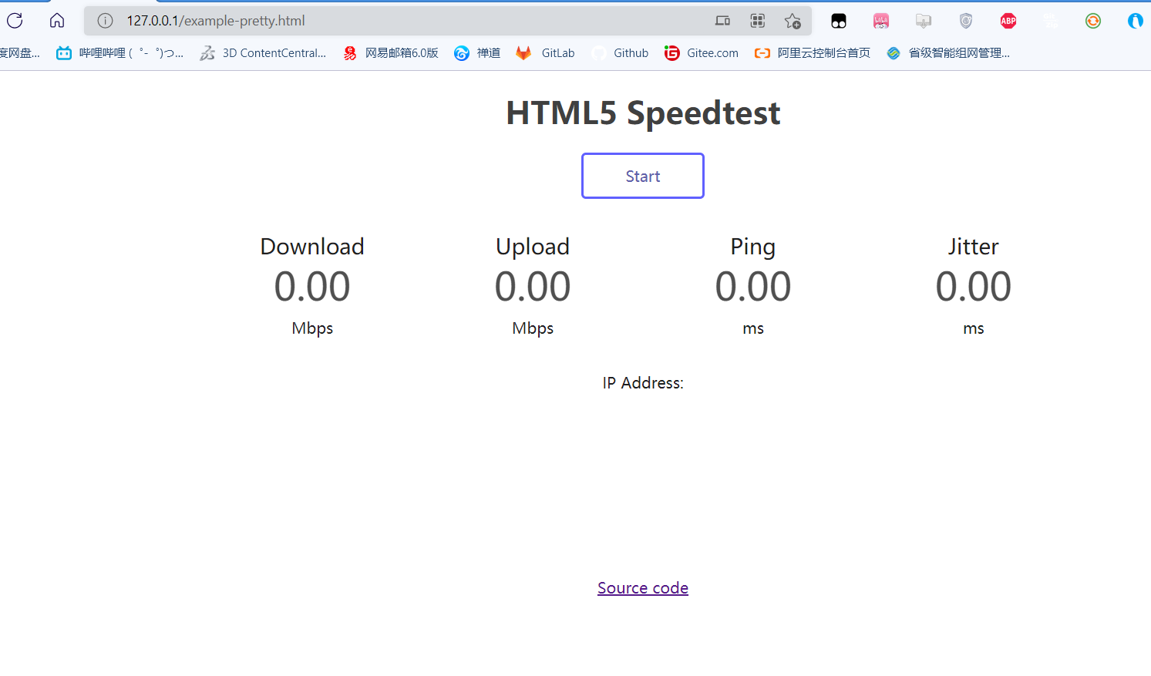Start the HTML5 speed test

tap(642, 176)
